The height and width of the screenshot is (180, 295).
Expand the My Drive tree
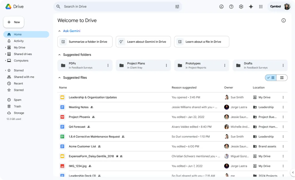[5, 48]
